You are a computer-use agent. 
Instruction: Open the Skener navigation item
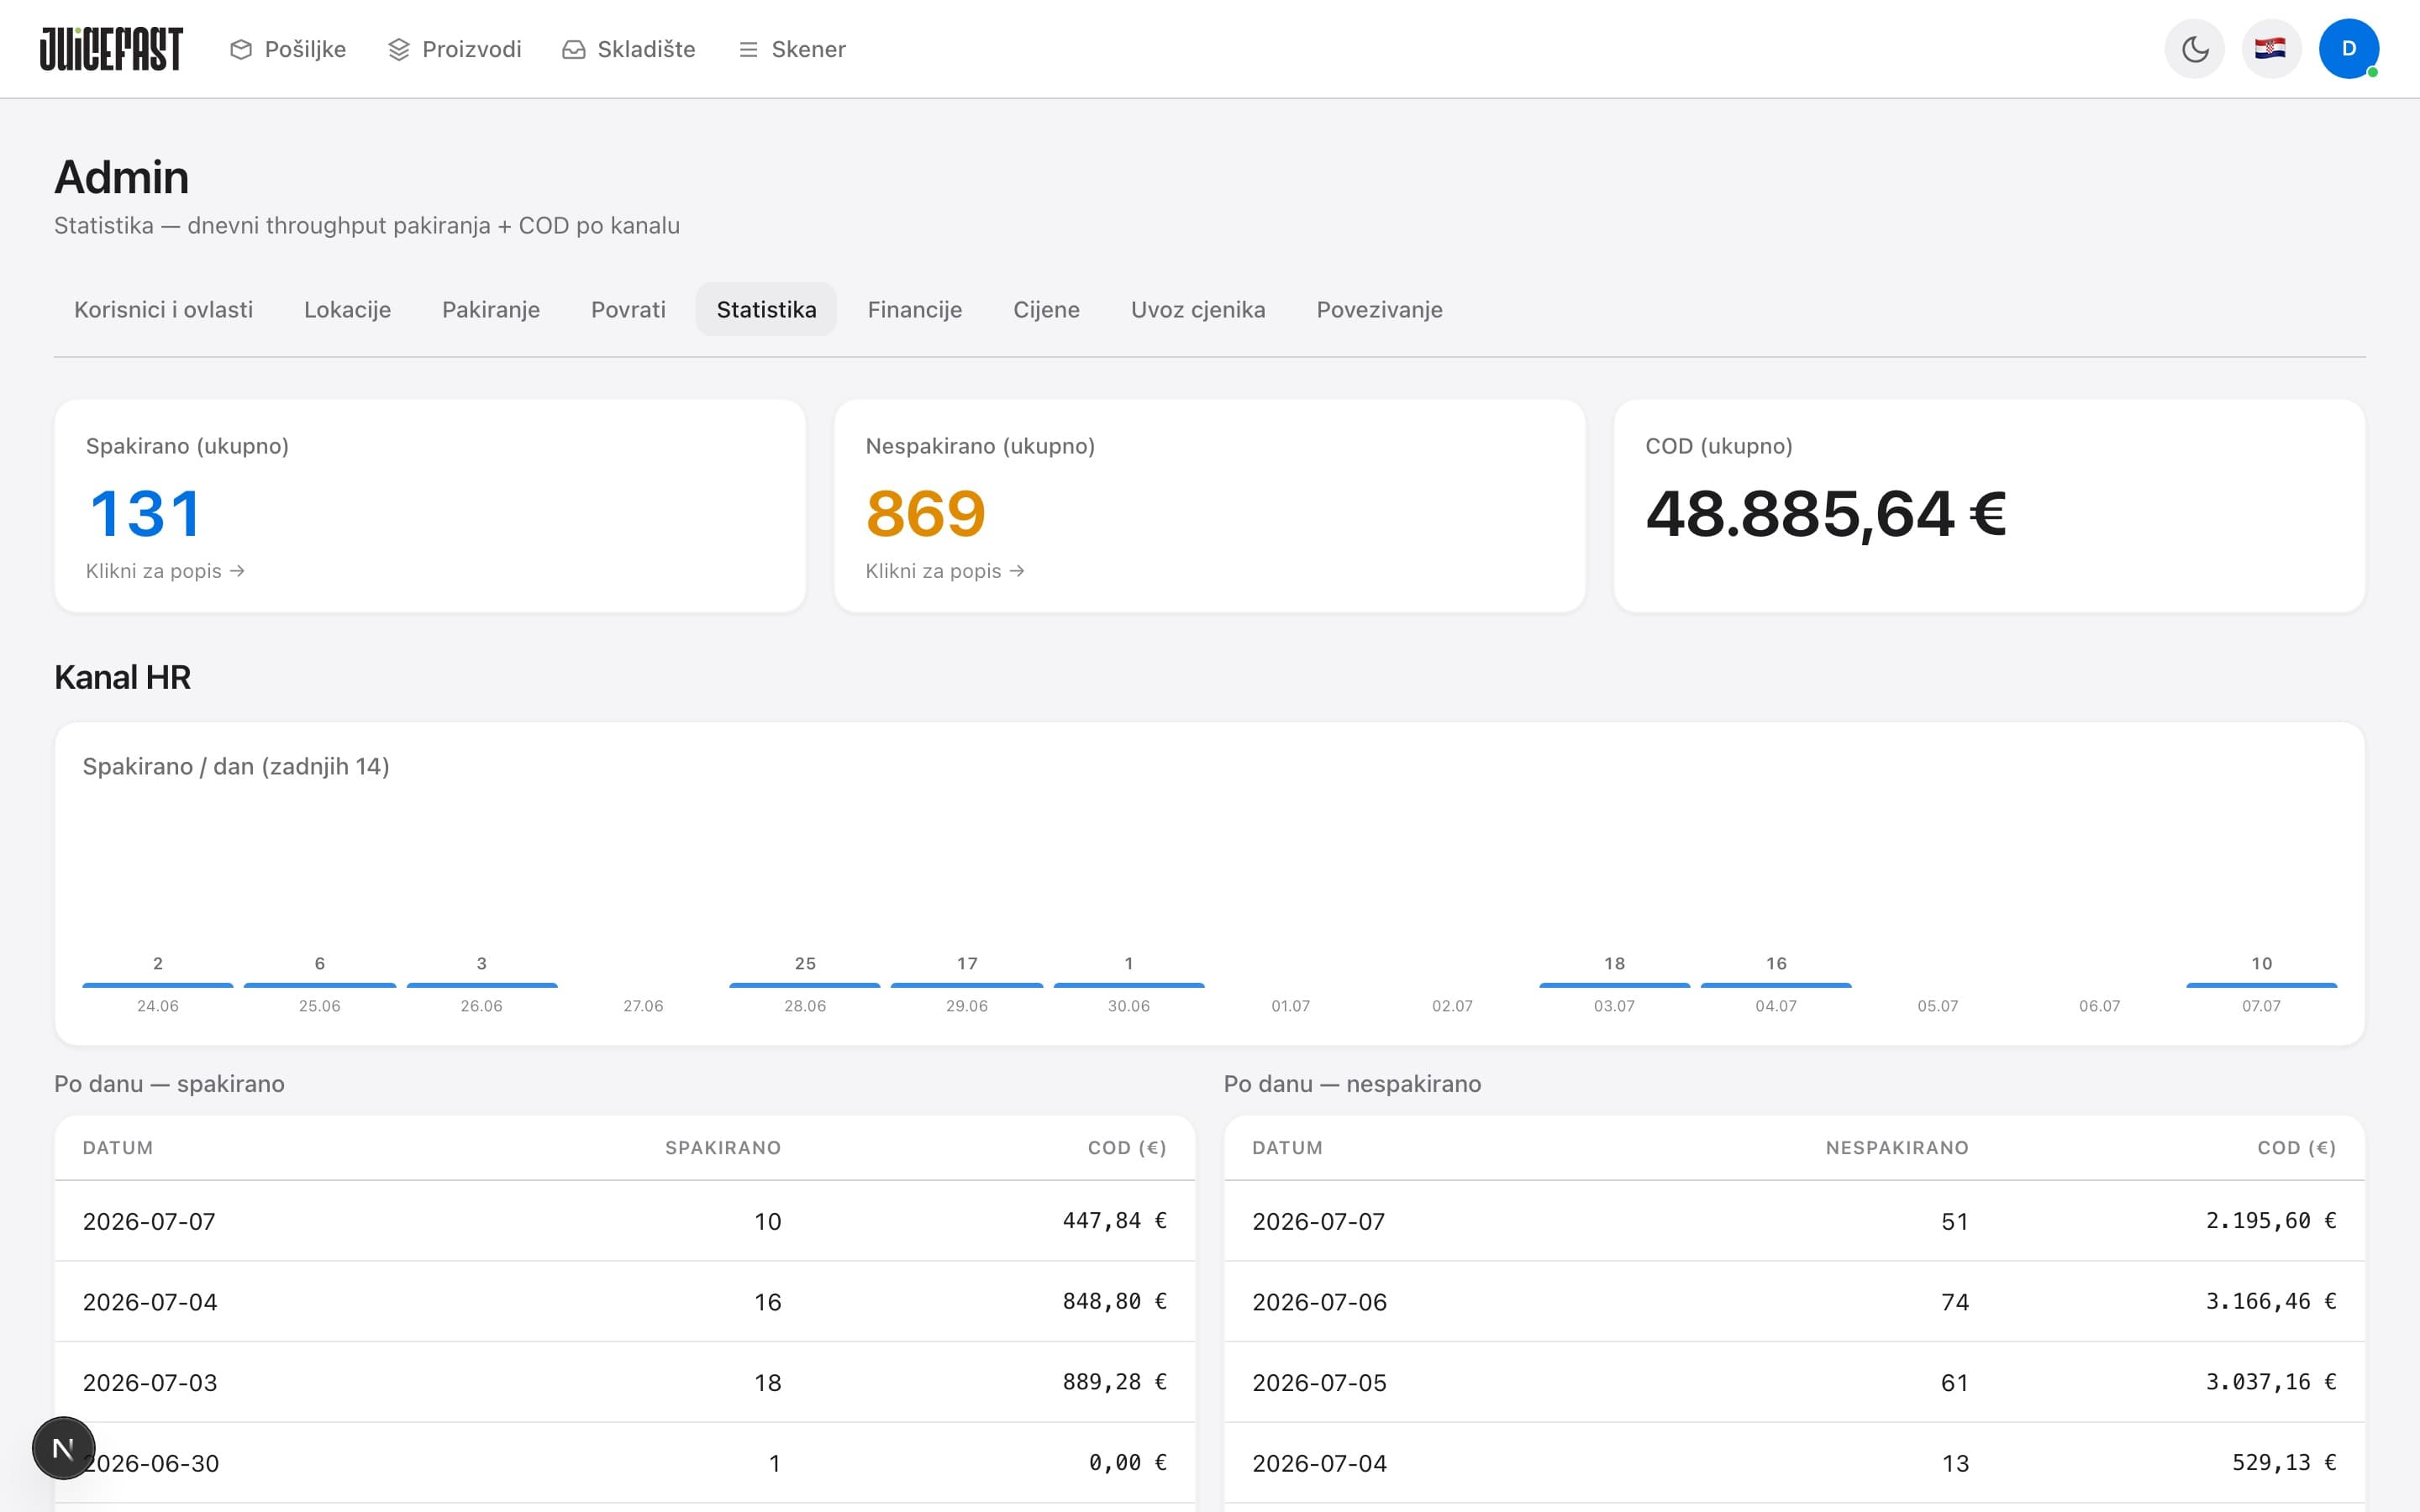(792, 49)
